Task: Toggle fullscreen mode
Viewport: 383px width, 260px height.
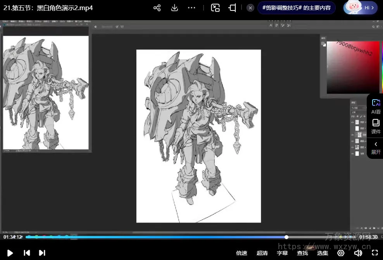Action: point(375,253)
